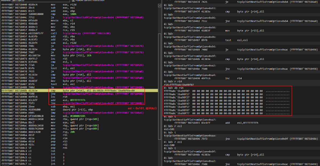Select the ret instruction at fffff807`987184c3
This screenshot has height=166, width=320.
tap(80, 151)
